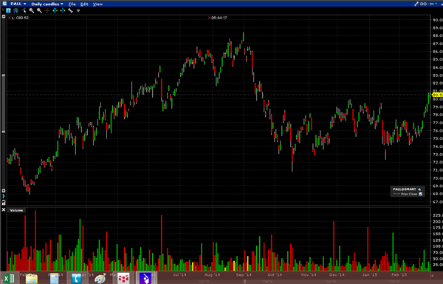Click the expand bar spacing icon
Image resolution: width=443 pixels, height=284 pixels.
pos(55,11)
